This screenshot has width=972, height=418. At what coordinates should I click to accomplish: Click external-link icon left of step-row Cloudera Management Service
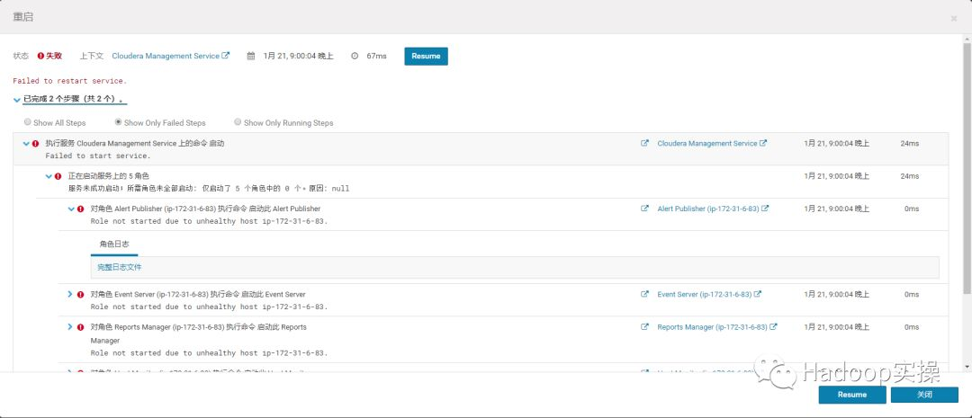tap(644, 143)
